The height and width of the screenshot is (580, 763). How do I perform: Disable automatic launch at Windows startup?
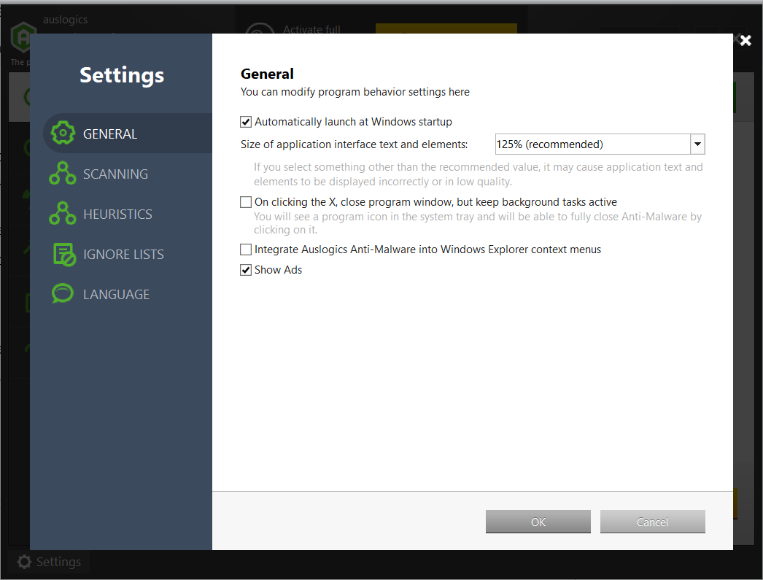point(246,122)
